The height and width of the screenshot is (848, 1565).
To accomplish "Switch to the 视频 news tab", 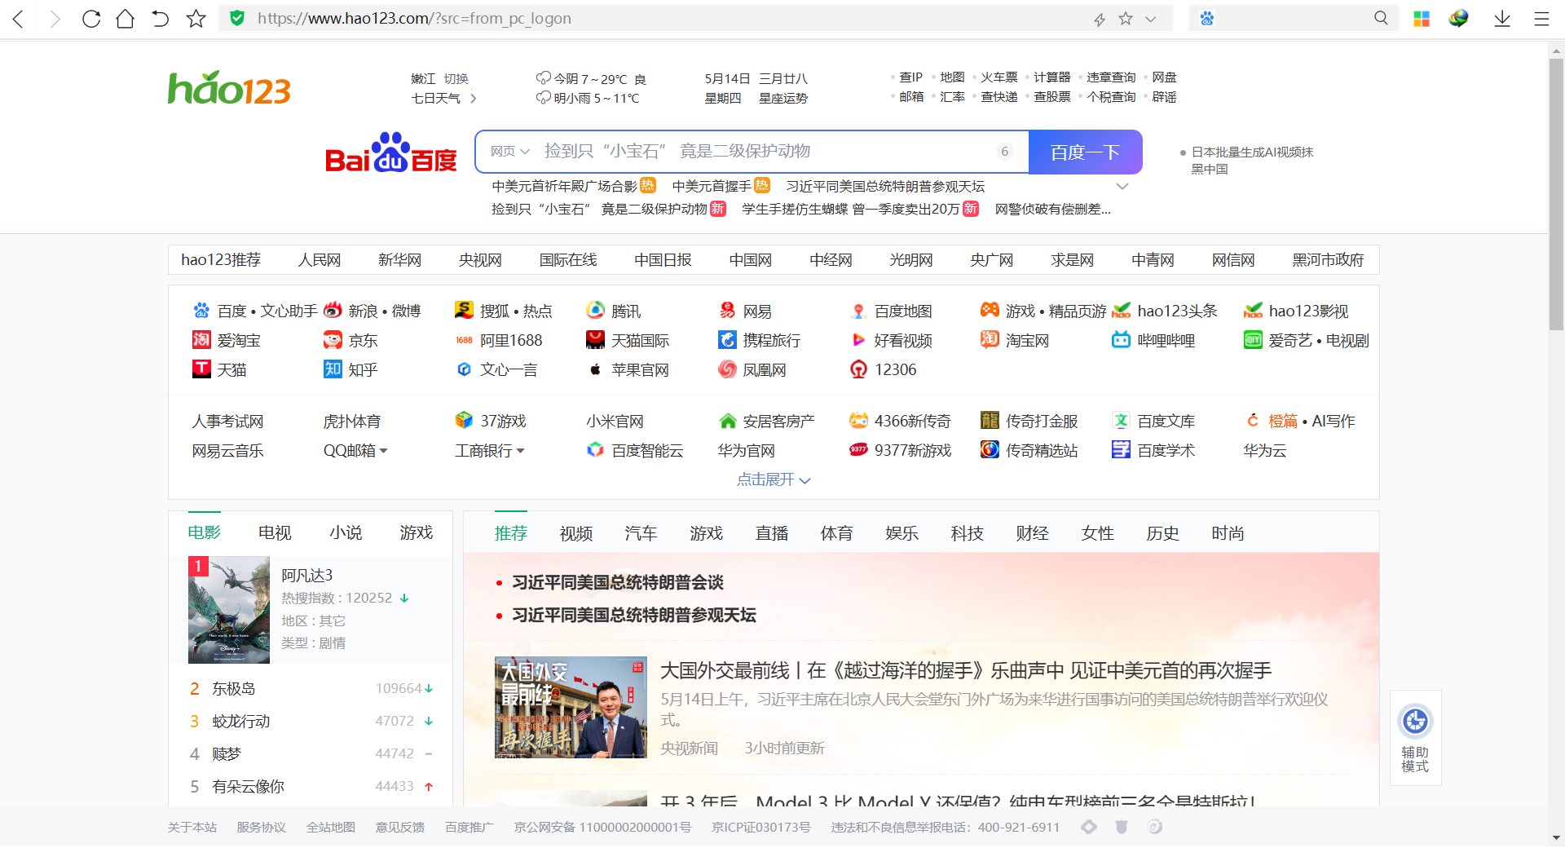I will click(x=576, y=533).
